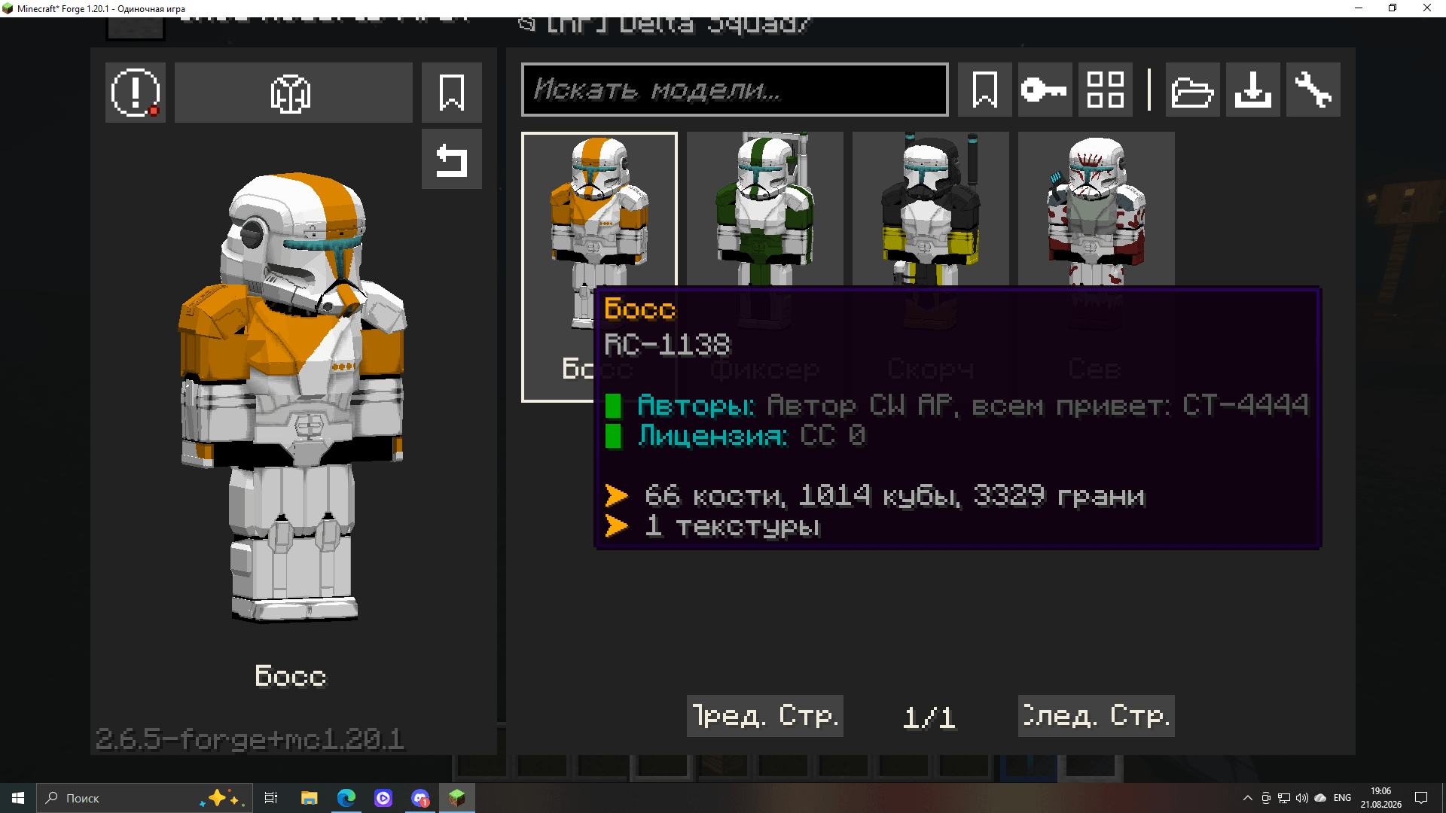Click the key icon button
The height and width of the screenshot is (813, 1446).
(x=1045, y=90)
